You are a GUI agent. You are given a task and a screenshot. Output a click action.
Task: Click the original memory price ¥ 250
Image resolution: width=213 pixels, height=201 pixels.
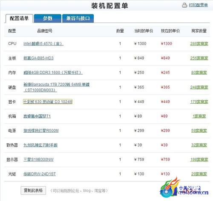tap(139, 73)
